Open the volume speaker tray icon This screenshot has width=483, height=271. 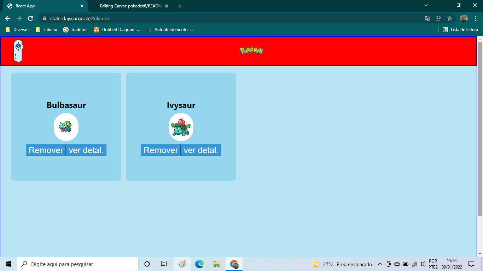click(422, 264)
